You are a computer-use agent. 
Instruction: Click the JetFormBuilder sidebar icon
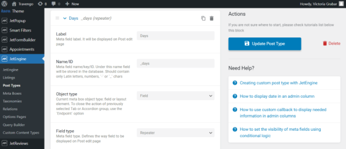[4, 40]
